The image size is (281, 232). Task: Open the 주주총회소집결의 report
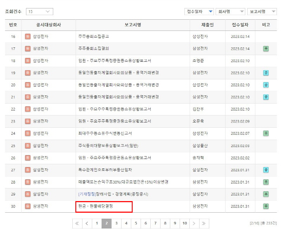click(x=93, y=48)
